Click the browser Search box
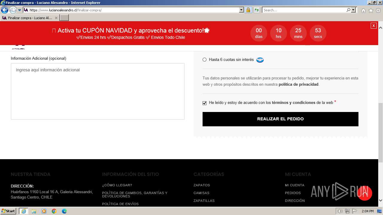 304,10
